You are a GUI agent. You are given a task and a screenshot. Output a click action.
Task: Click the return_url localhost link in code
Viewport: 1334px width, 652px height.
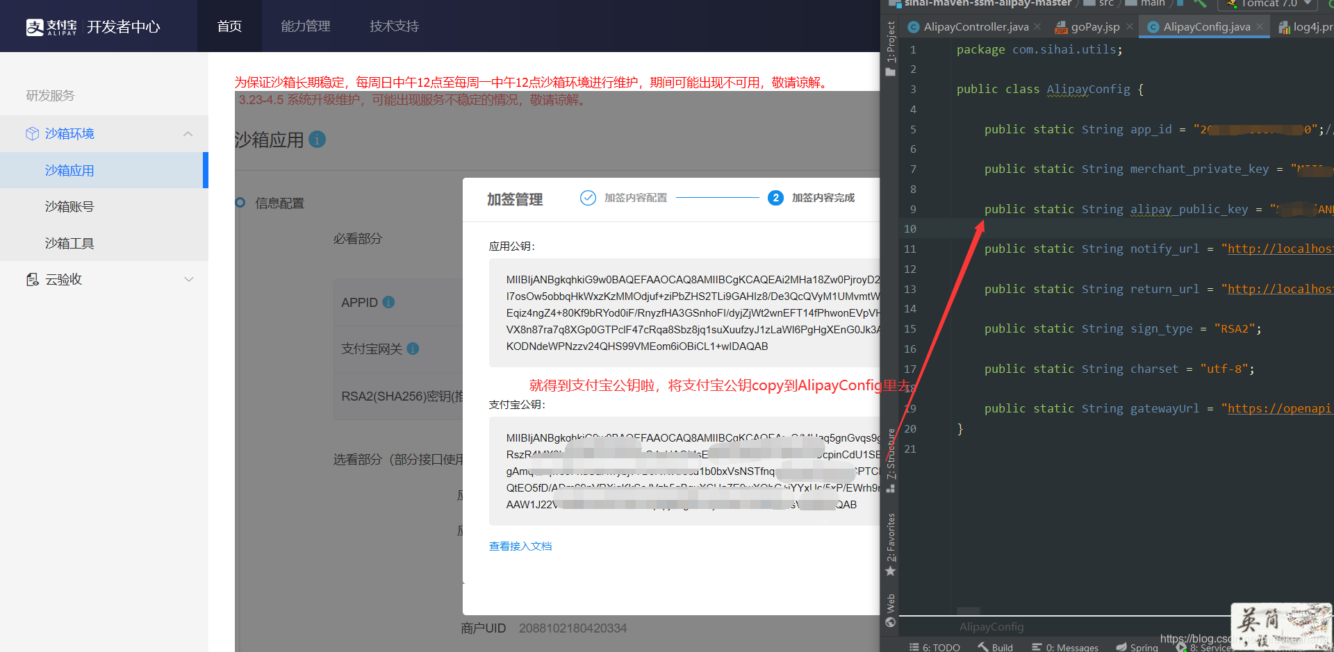tap(1280, 289)
